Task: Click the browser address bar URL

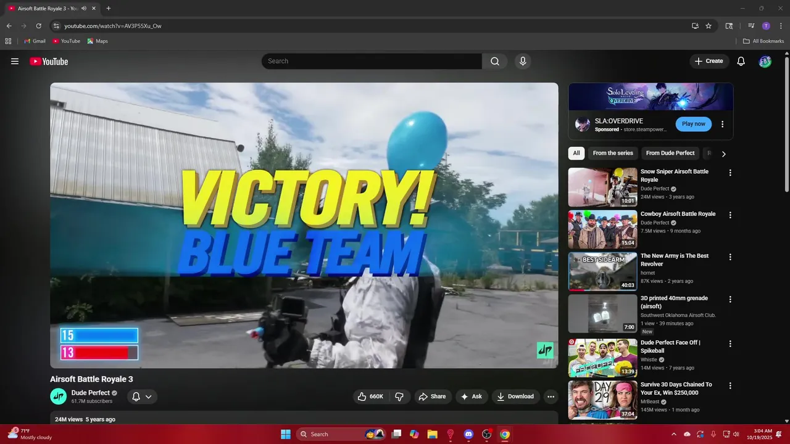Action: [113, 26]
